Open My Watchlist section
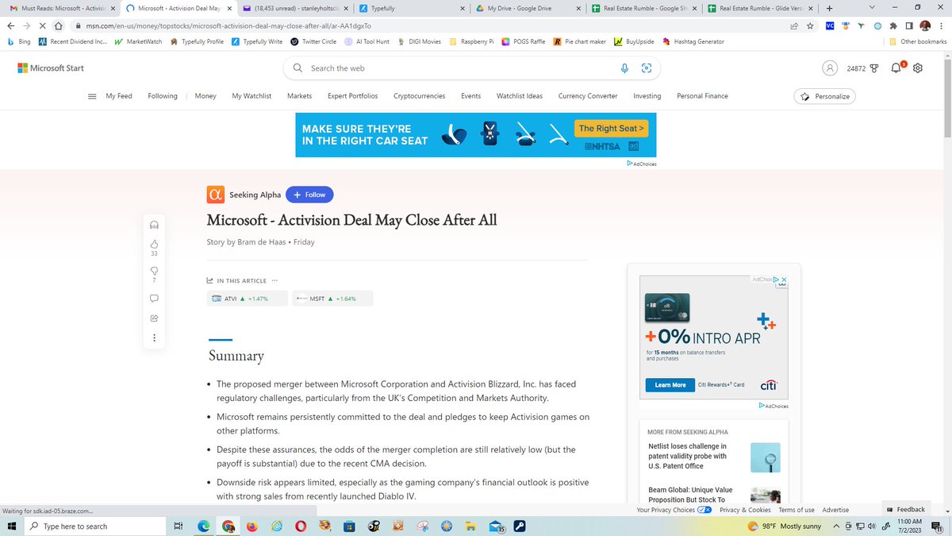Viewport: 952px width, 536px height. 251,96
